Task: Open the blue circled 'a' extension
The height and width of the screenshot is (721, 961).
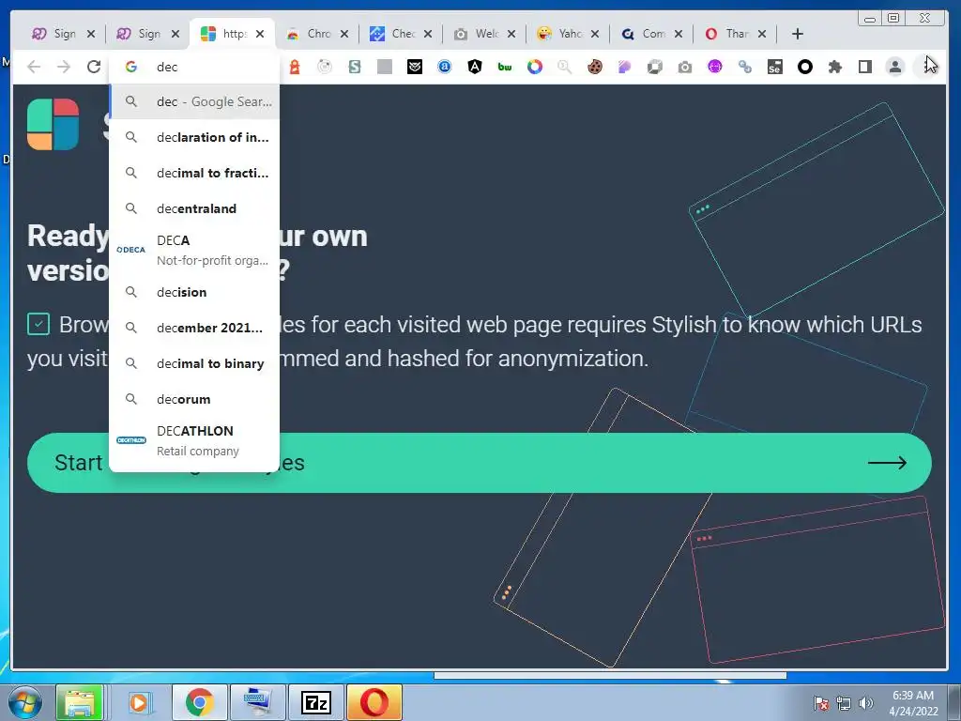Action: (x=444, y=67)
